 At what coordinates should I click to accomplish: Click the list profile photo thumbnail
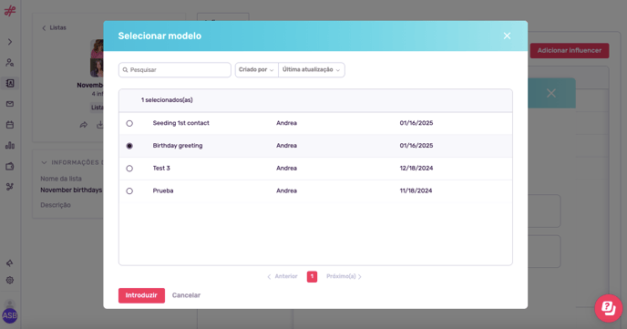(97, 58)
